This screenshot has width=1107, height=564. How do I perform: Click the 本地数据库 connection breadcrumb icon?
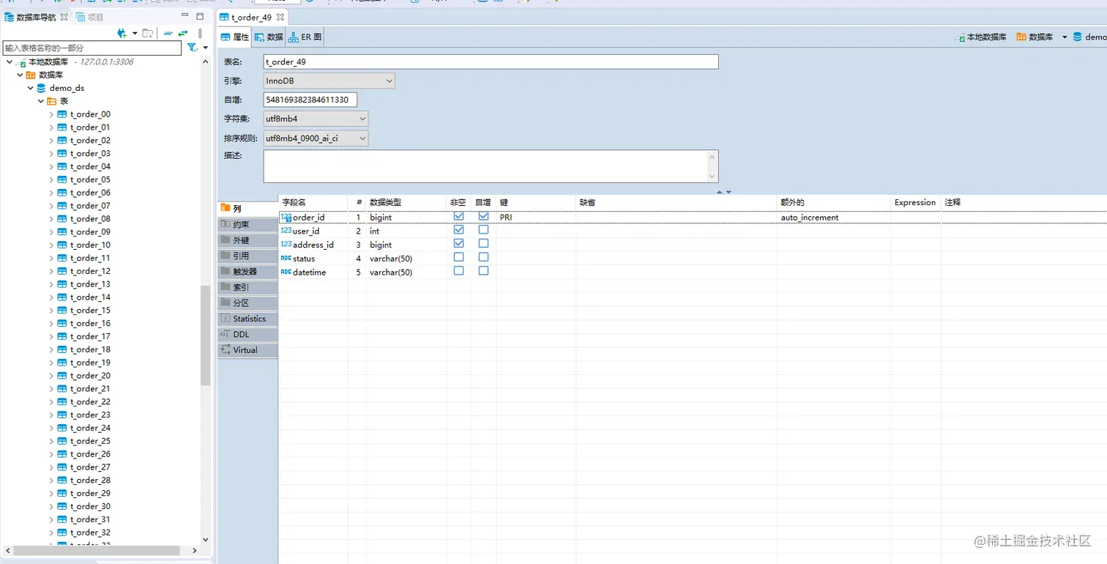960,37
